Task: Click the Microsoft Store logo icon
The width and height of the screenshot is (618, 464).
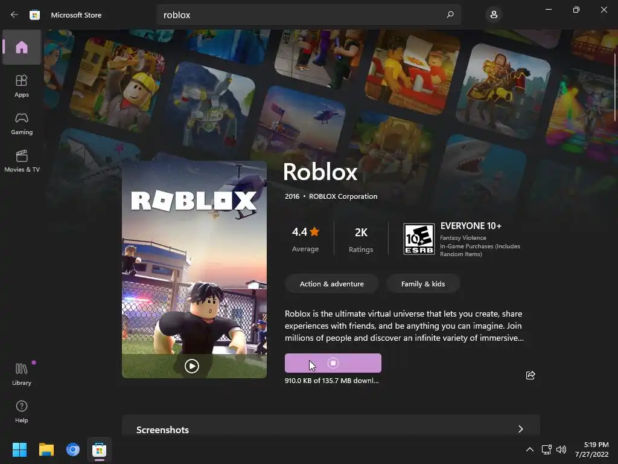Action: coord(34,14)
